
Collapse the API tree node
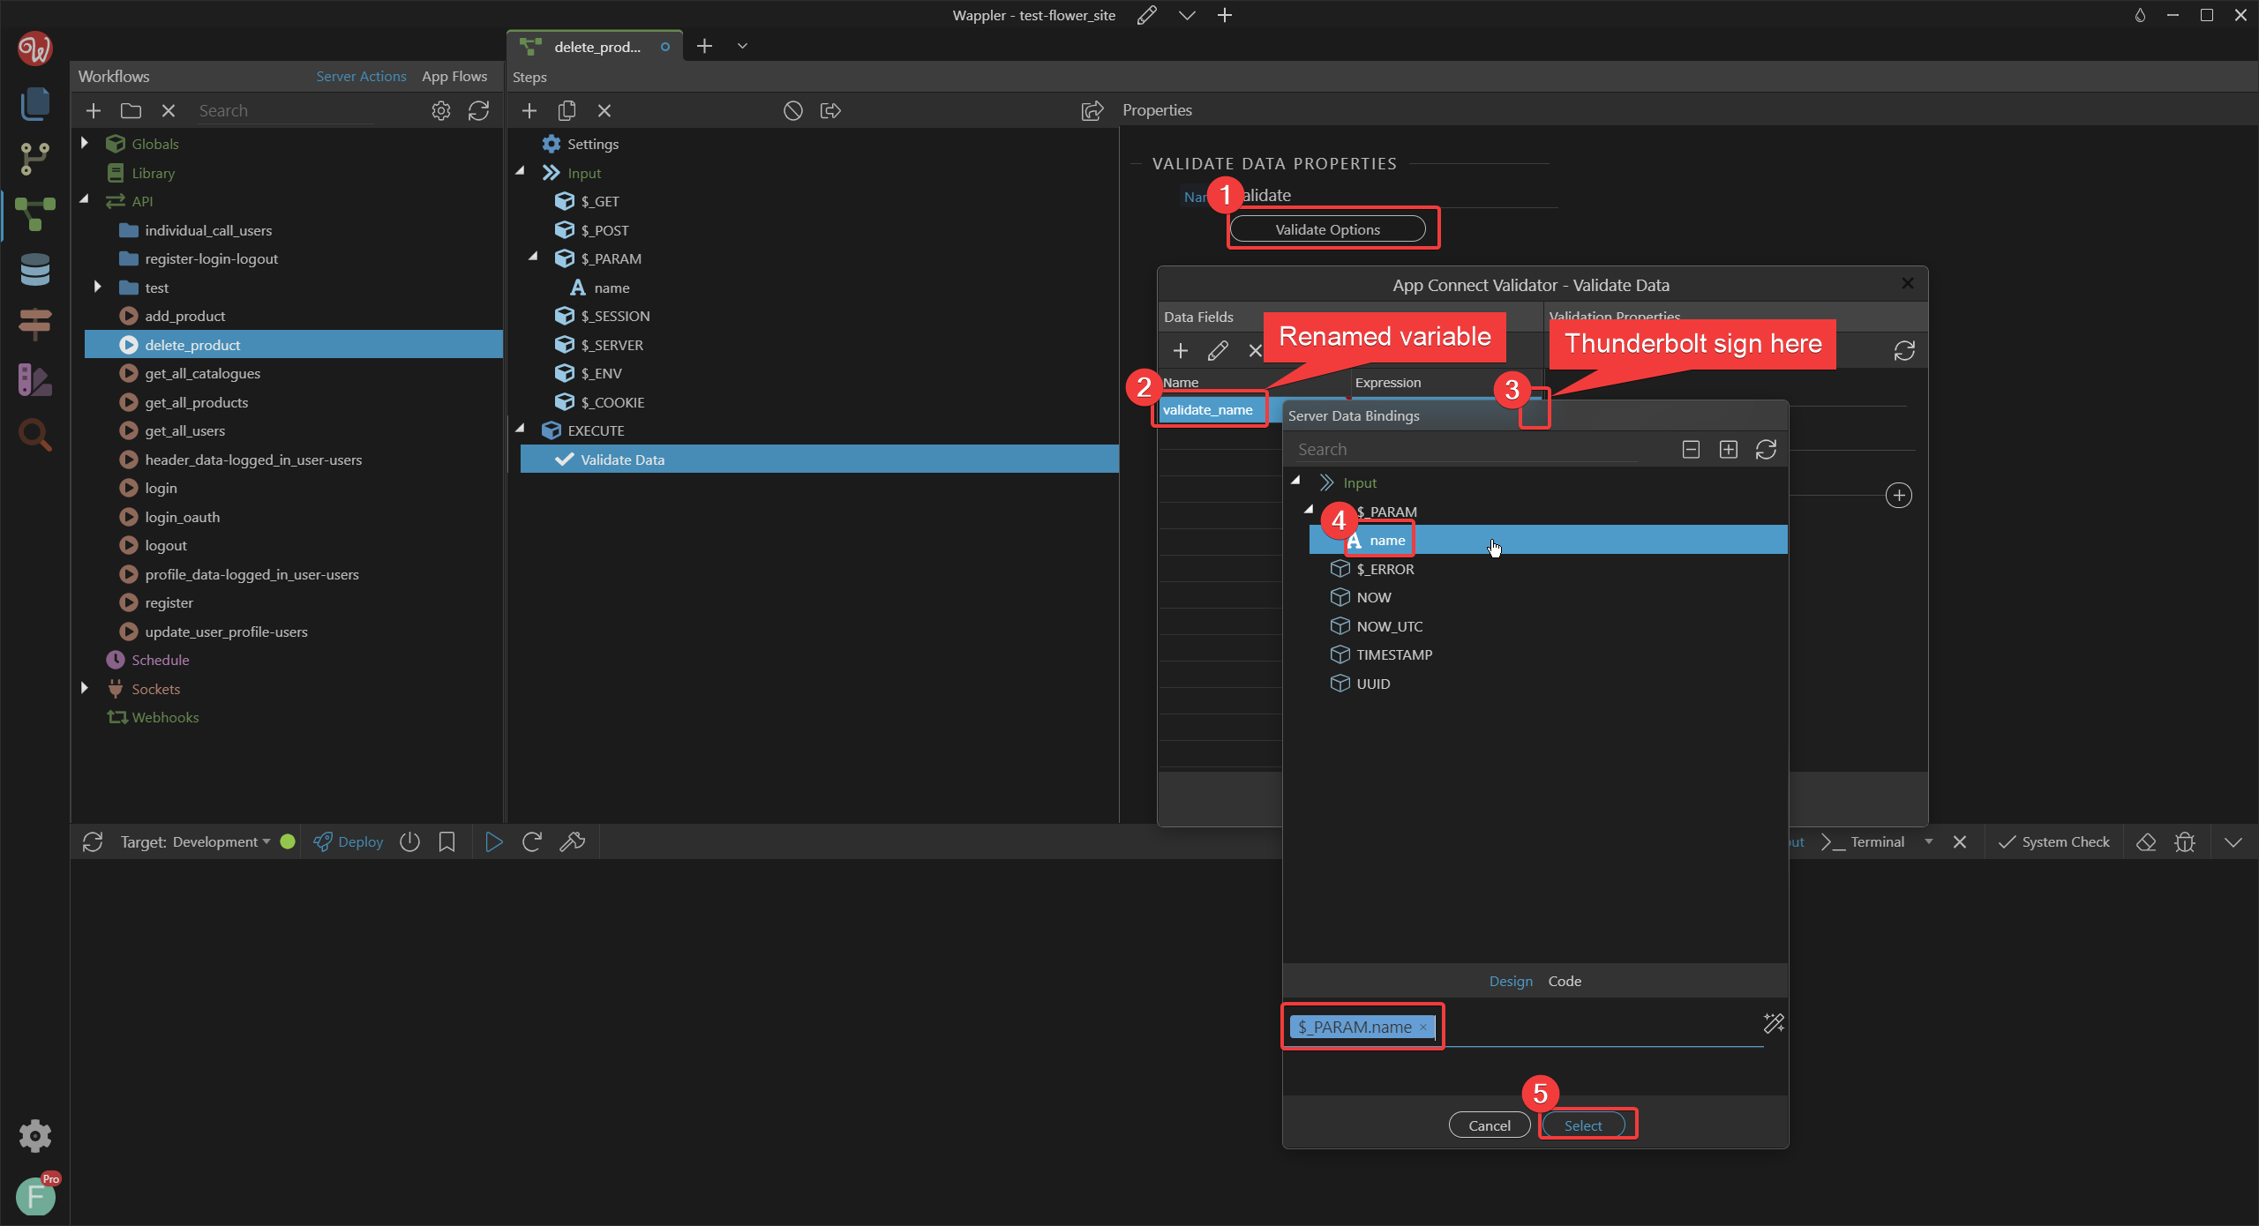(x=85, y=199)
